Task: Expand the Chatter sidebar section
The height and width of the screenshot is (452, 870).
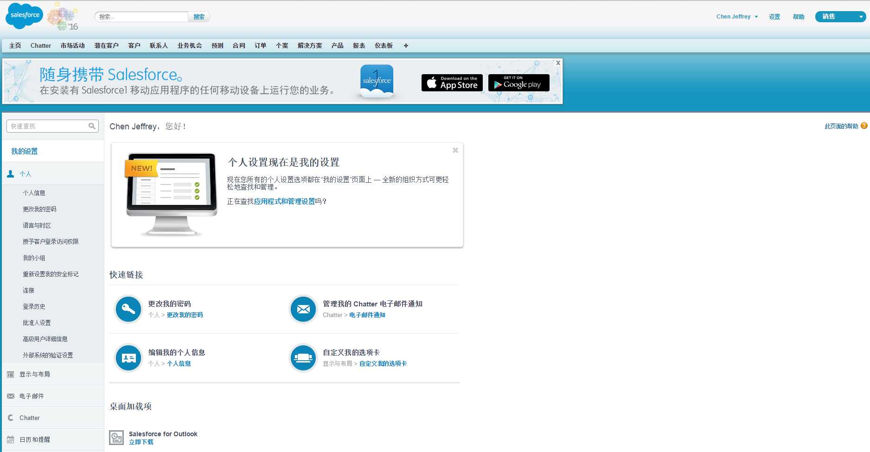Action: coord(53,418)
